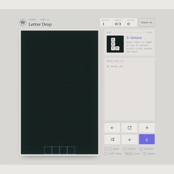Click the Y tile in next preview

(113, 48)
